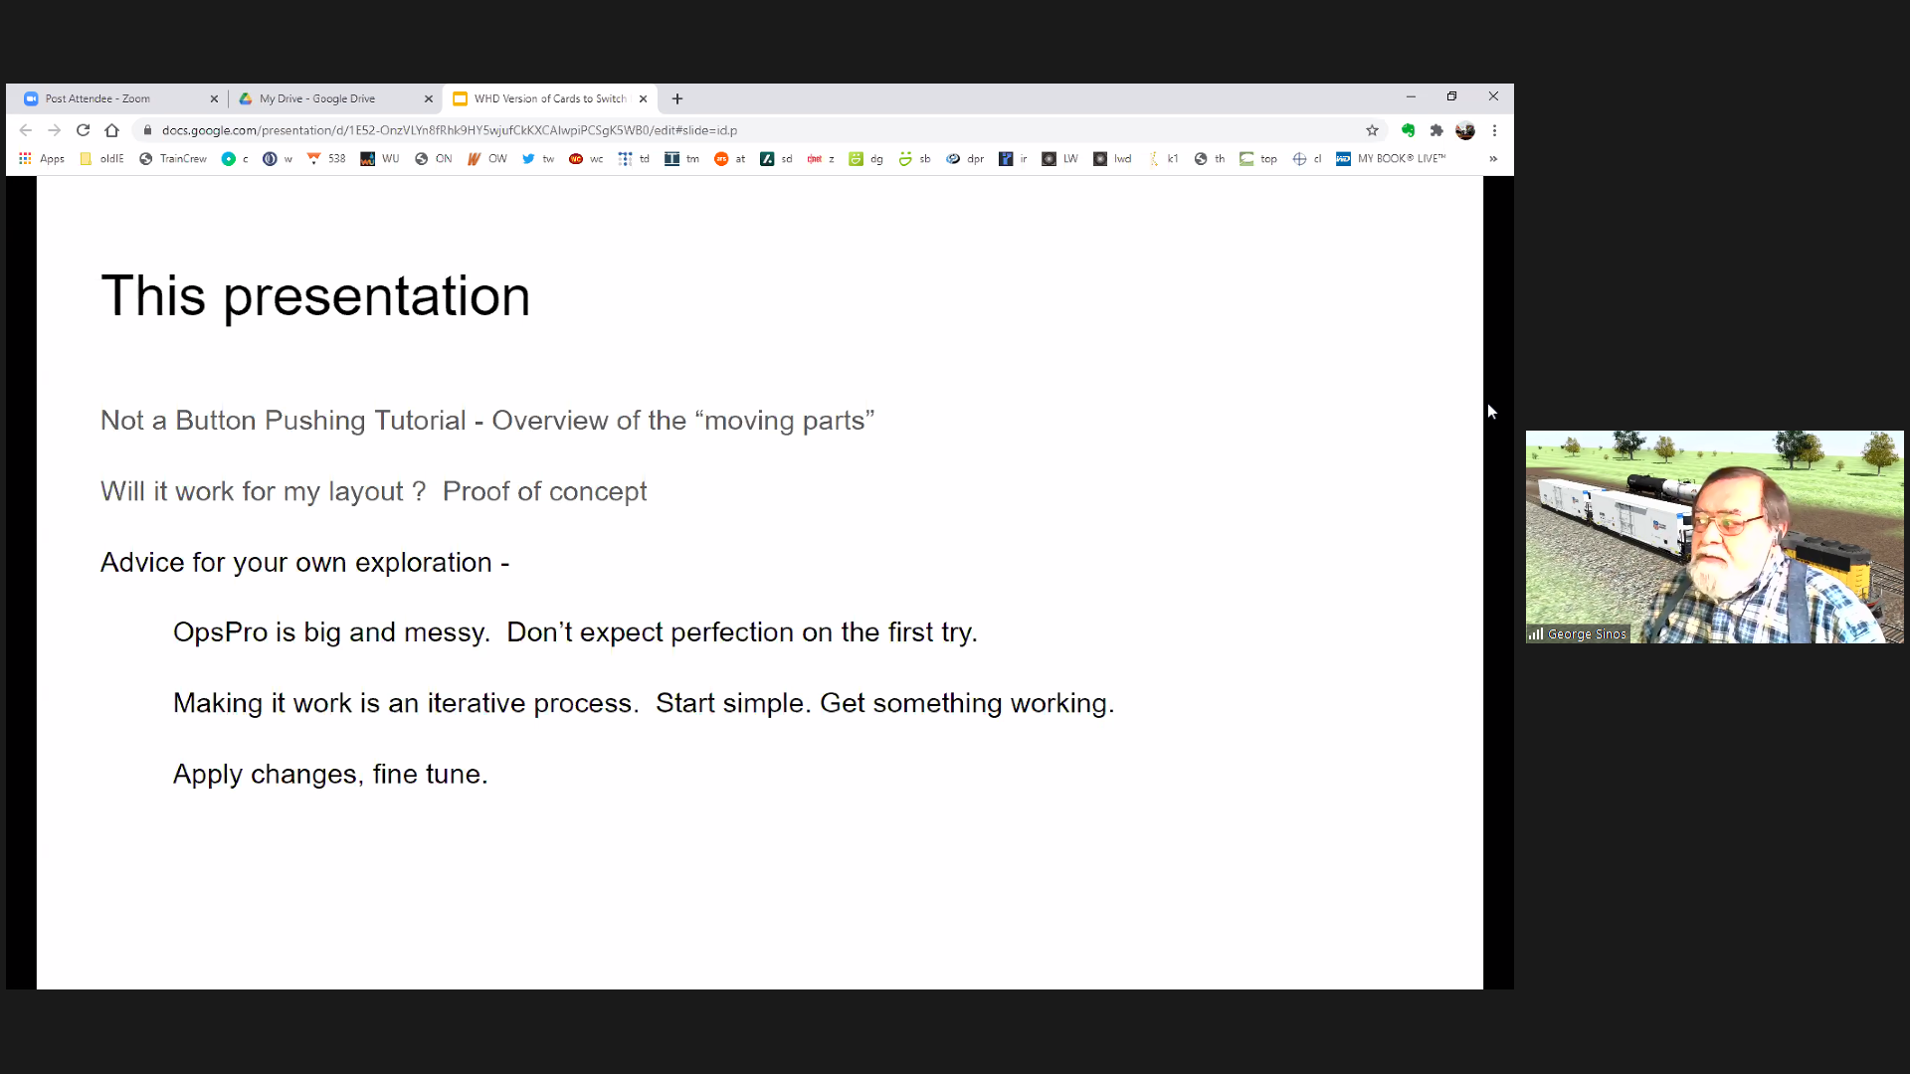Image resolution: width=1910 pixels, height=1074 pixels.
Task: Open the Apps grid shortcut
Action: pos(41,159)
